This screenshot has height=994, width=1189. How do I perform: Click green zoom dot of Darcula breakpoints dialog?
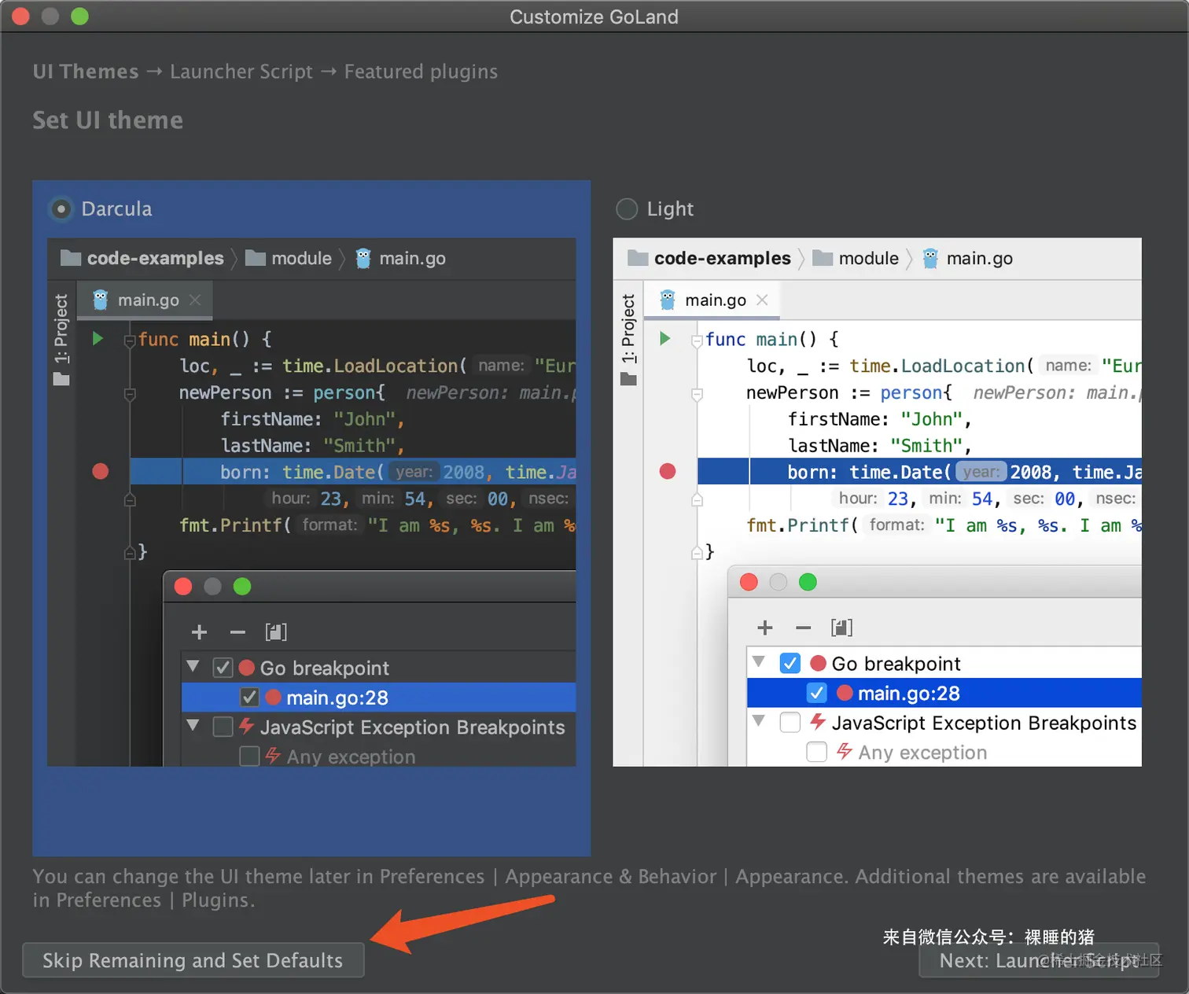(x=242, y=587)
